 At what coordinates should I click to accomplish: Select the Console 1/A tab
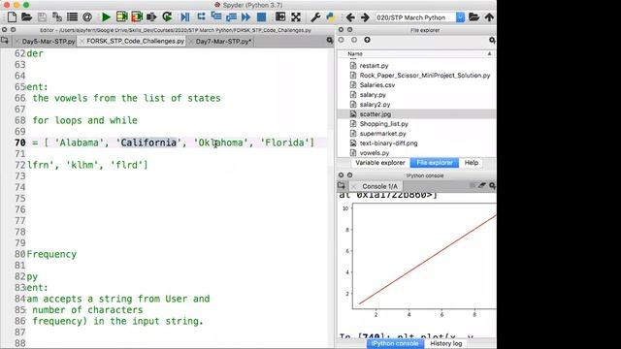point(379,186)
